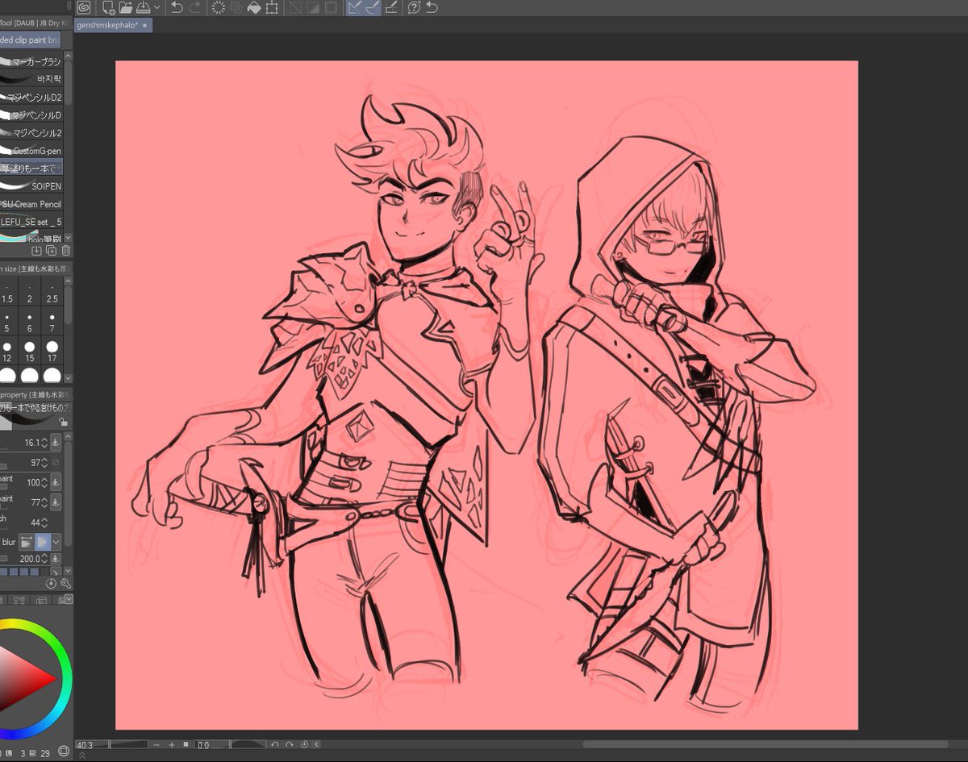Undo the last stroke
Image resolution: width=968 pixels, height=762 pixels.
click(177, 7)
